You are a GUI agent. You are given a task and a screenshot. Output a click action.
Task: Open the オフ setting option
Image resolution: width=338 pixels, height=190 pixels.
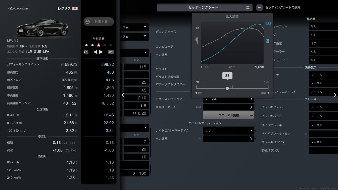click(323, 43)
